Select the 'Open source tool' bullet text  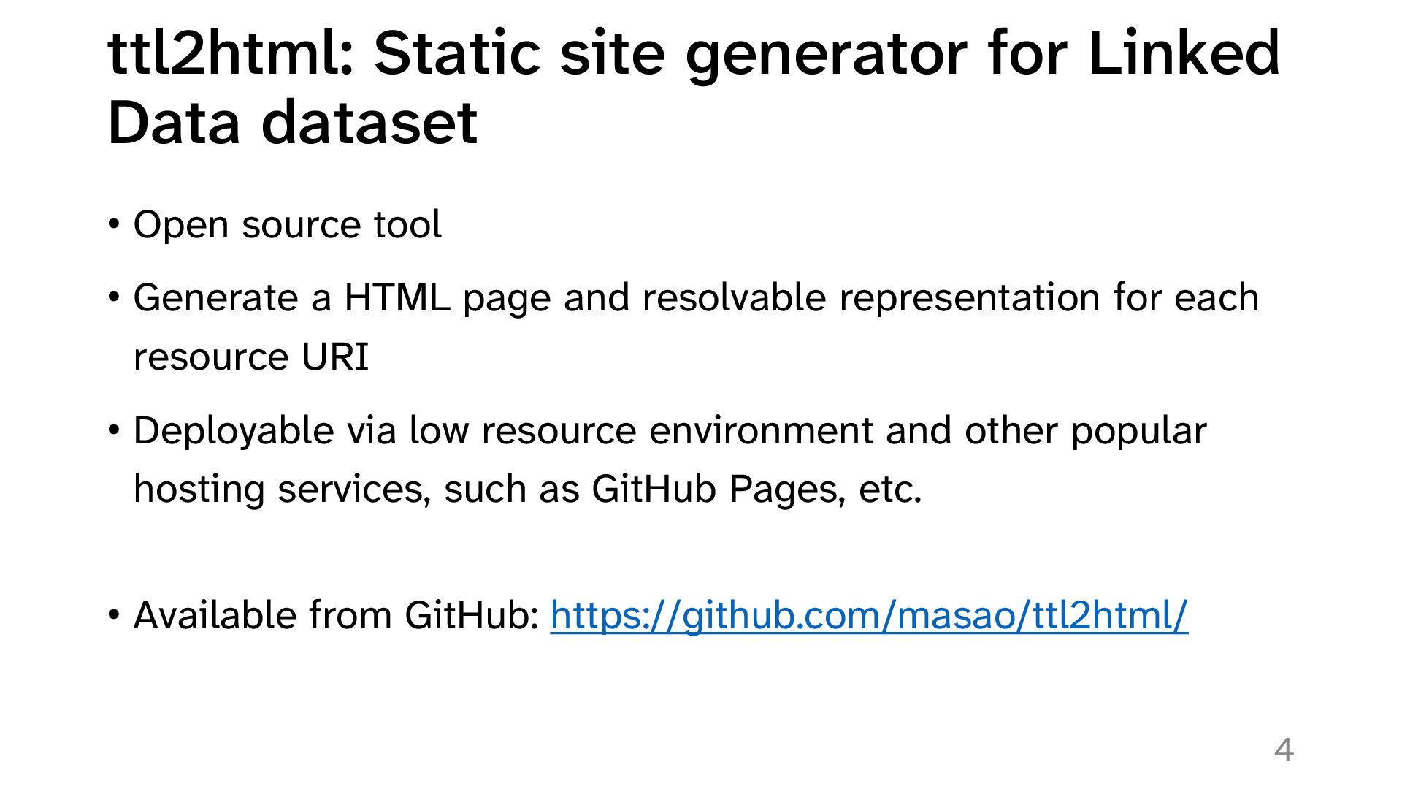(287, 224)
